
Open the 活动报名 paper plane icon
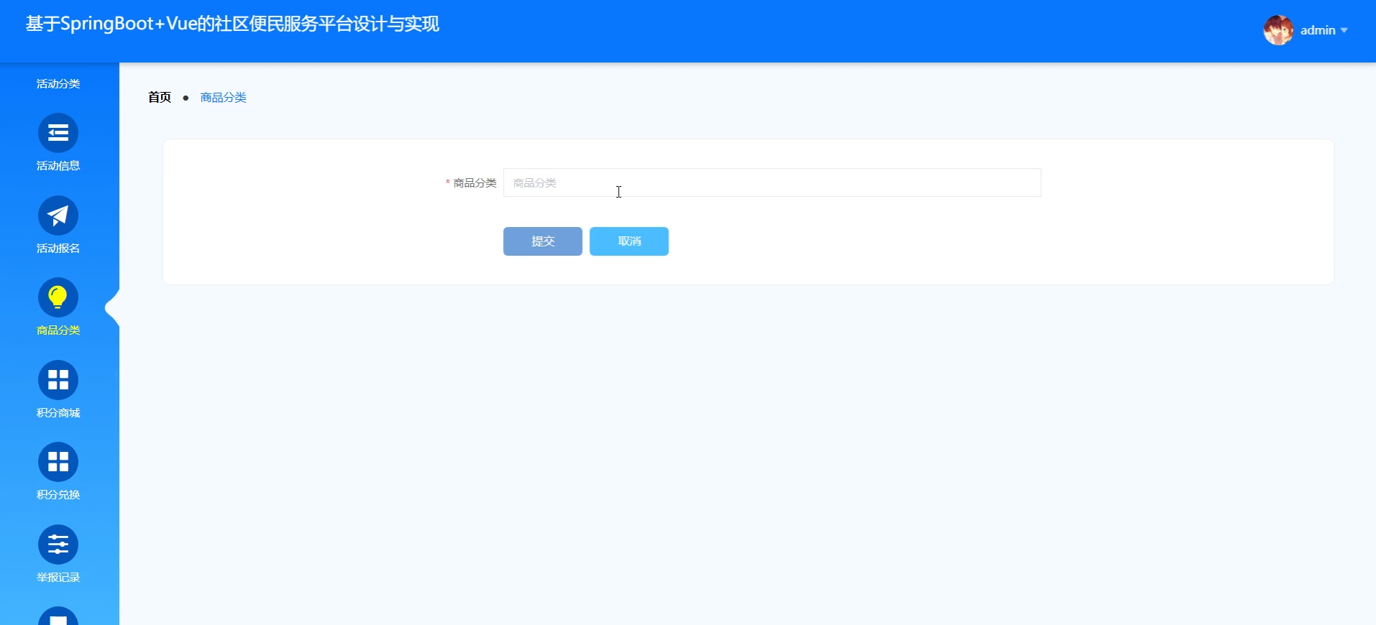[x=58, y=216]
